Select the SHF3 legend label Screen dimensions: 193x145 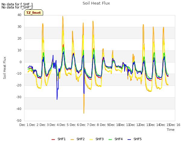pos(100,139)
